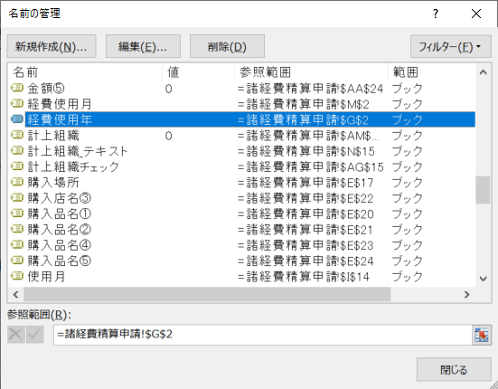Image resolution: width=498 pixels, height=389 pixels.
Task: Select the 購入場所 name row
Action: point(242,182)
